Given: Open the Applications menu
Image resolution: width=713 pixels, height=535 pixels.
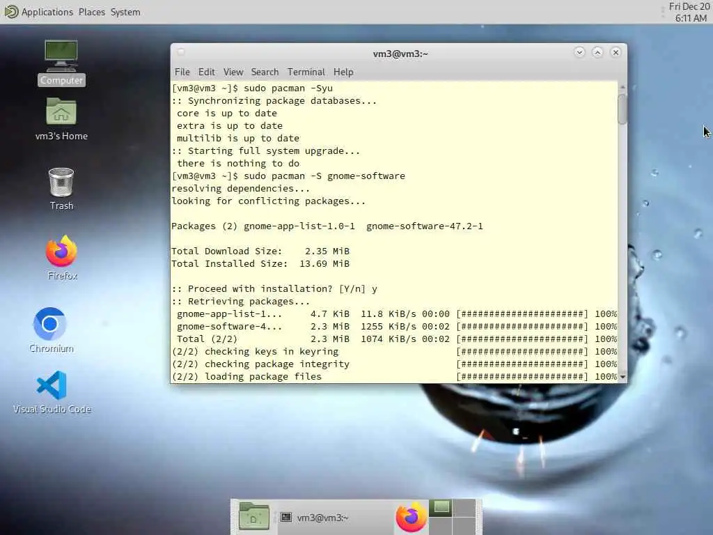Looking at the screenshot, I should pos(47,12).
